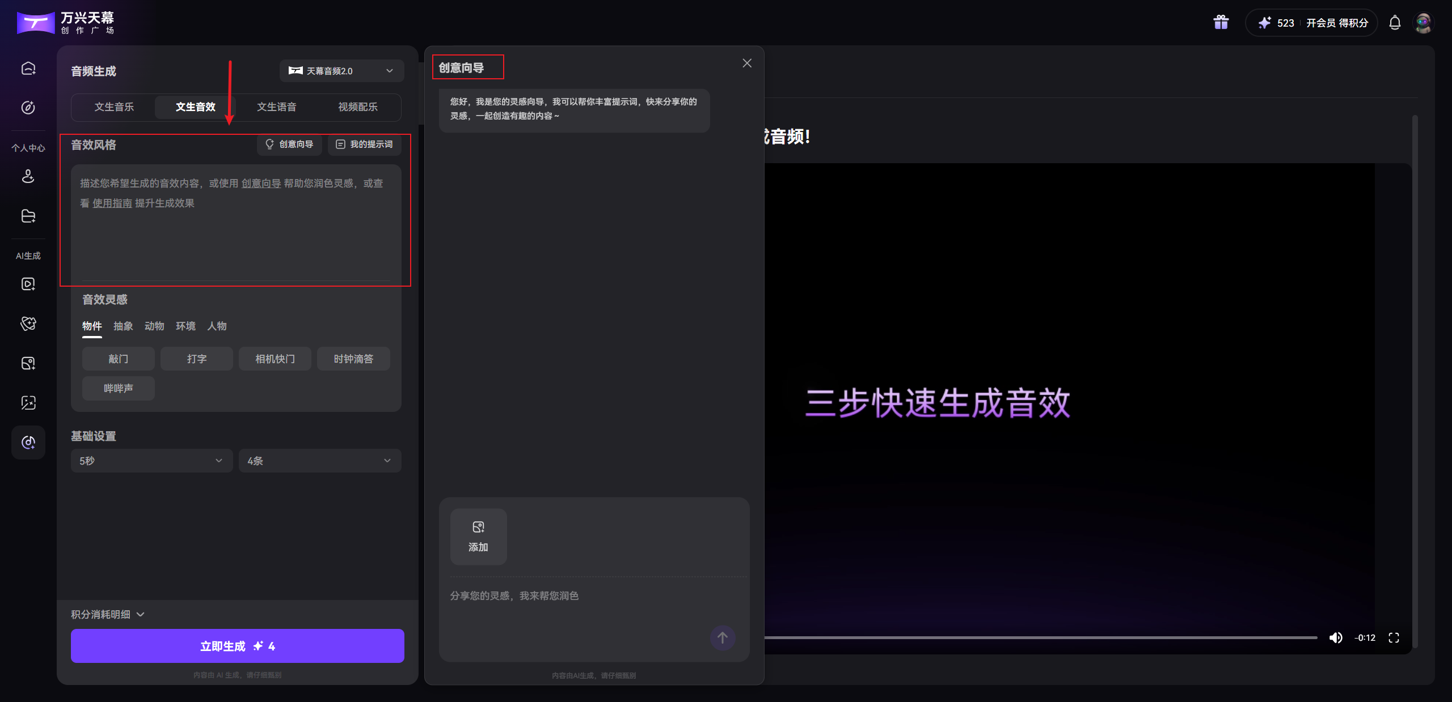Open personal center profile icon
The width and height of the screenshot is (1452, 702).
(28, 177)
